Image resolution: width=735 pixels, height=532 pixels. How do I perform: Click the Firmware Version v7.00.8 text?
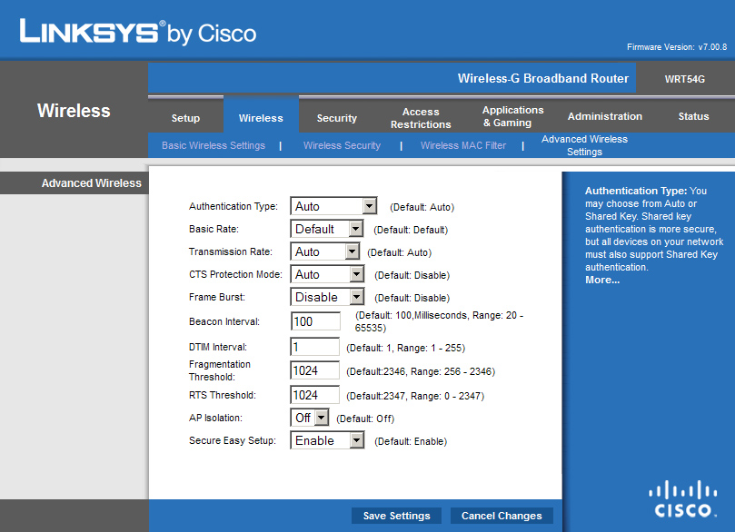[677, 47]
